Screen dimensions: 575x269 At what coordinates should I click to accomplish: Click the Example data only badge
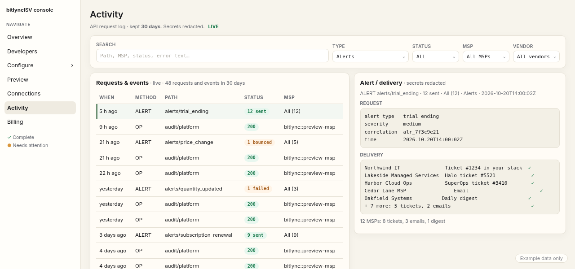(x=541, y=258)
